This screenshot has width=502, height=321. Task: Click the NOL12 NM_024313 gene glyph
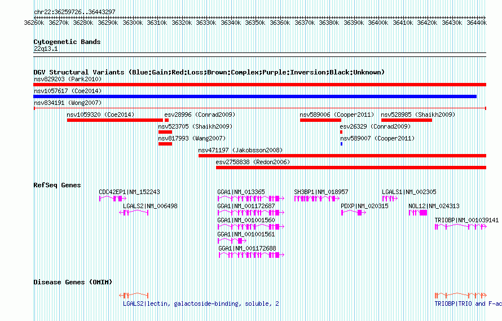418,213
